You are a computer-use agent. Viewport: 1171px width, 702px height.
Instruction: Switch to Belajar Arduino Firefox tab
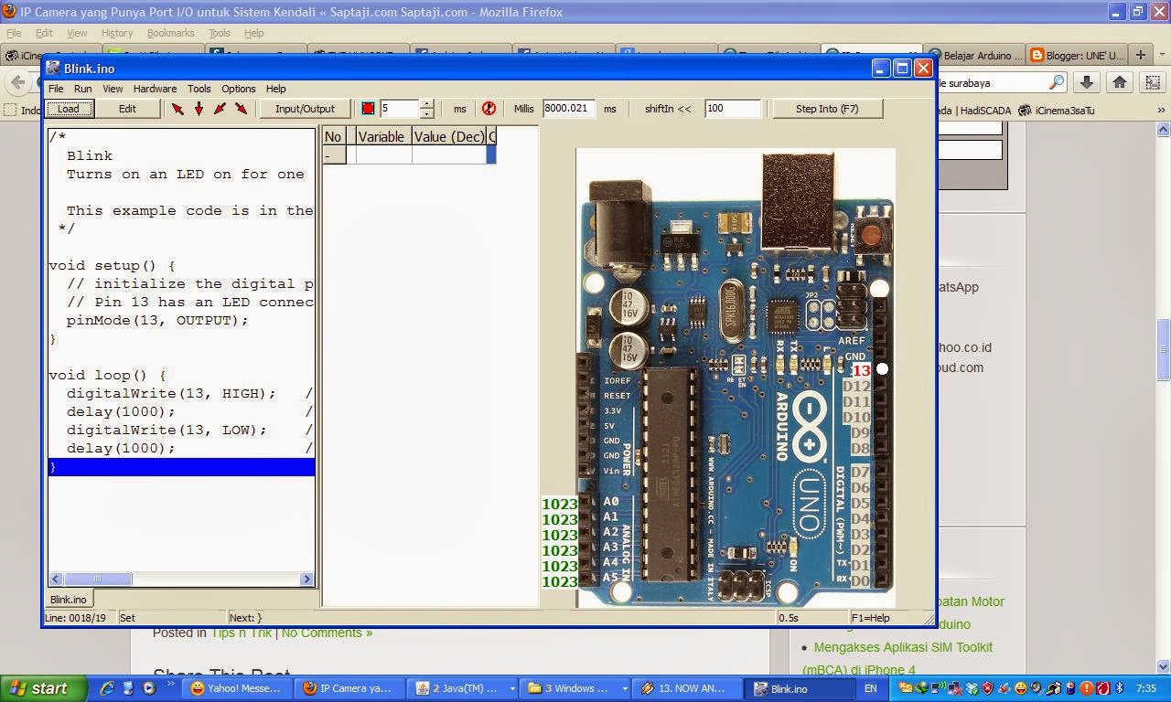pos(973,55)
